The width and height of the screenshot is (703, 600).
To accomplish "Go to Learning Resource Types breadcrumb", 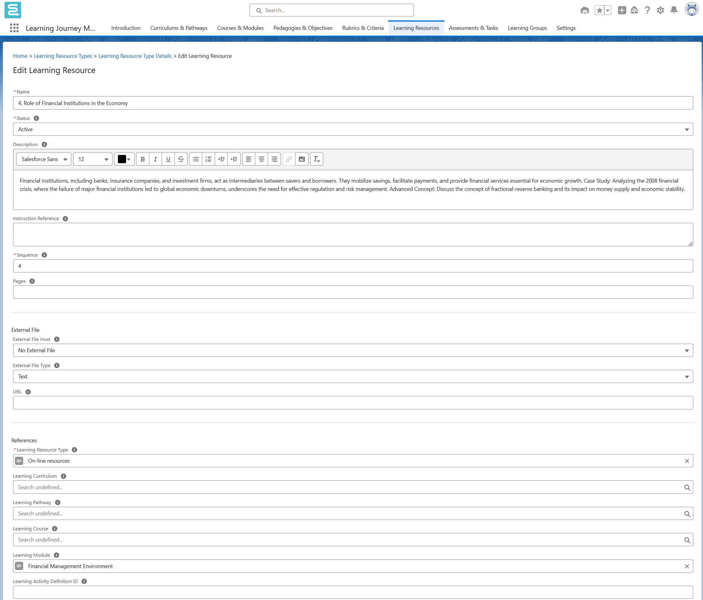I will 63,56.
